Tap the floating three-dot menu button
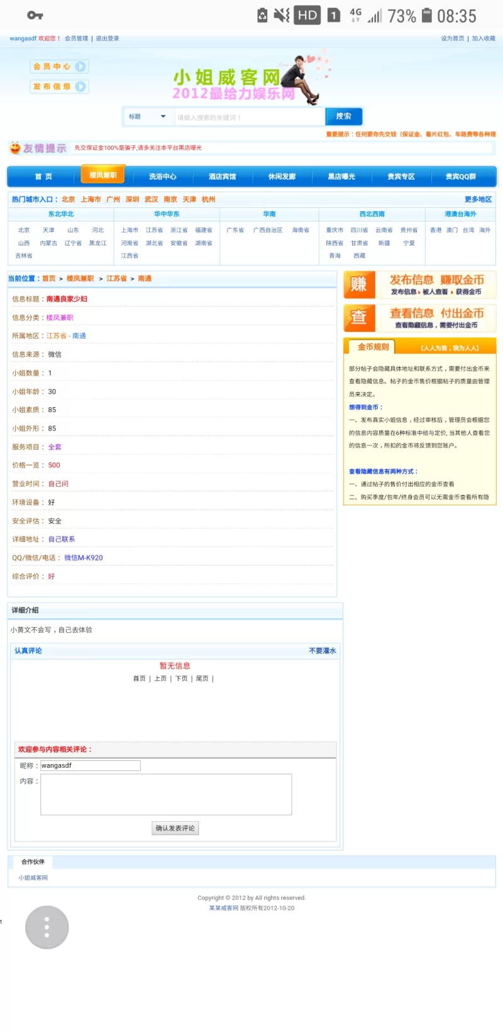 tap(47, 927)
